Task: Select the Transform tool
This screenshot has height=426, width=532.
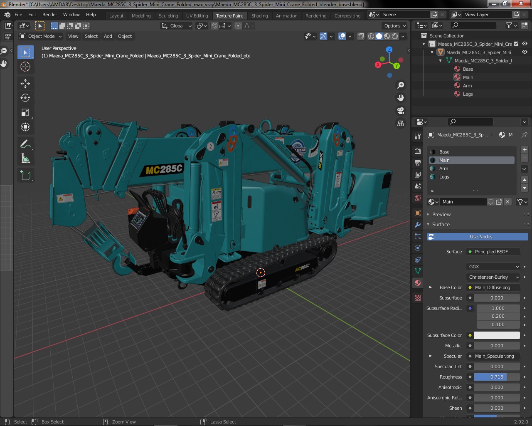Action: coord(25,127)
